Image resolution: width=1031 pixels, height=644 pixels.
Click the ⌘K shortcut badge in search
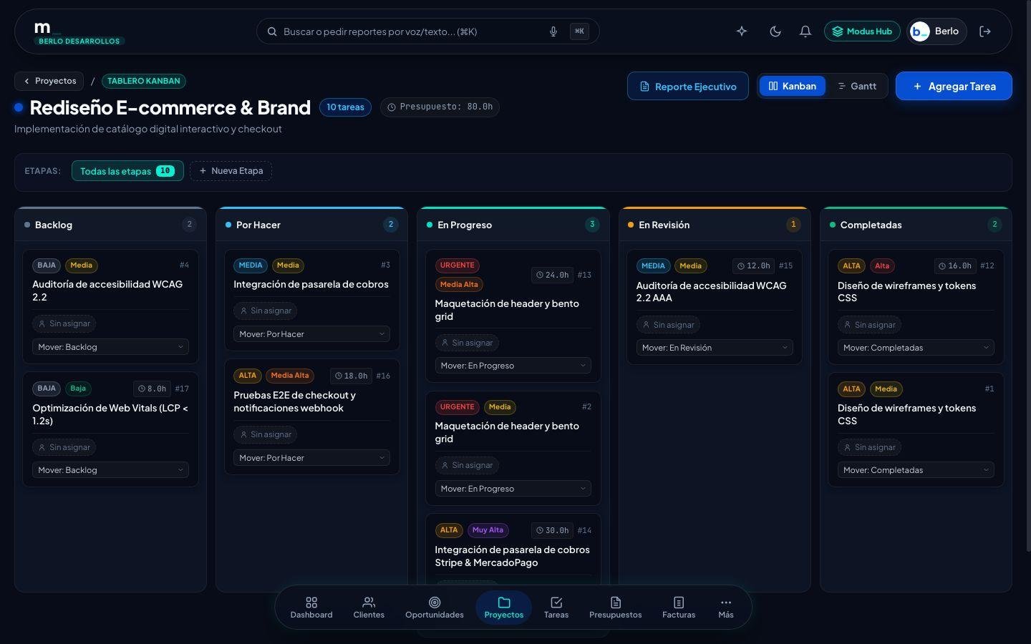[x=579, y=31]
